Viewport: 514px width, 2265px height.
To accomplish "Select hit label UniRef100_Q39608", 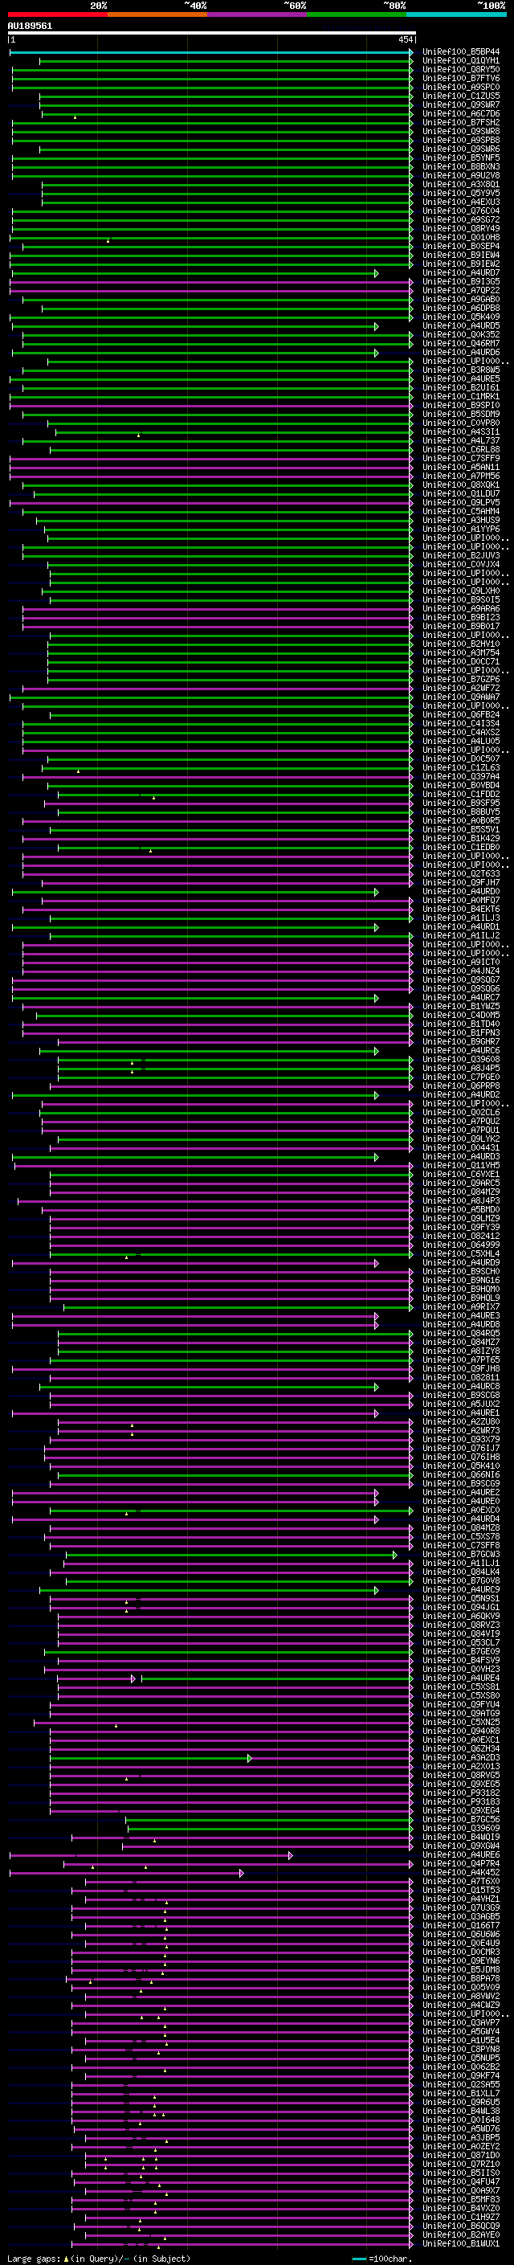I will coord(460,1060).
